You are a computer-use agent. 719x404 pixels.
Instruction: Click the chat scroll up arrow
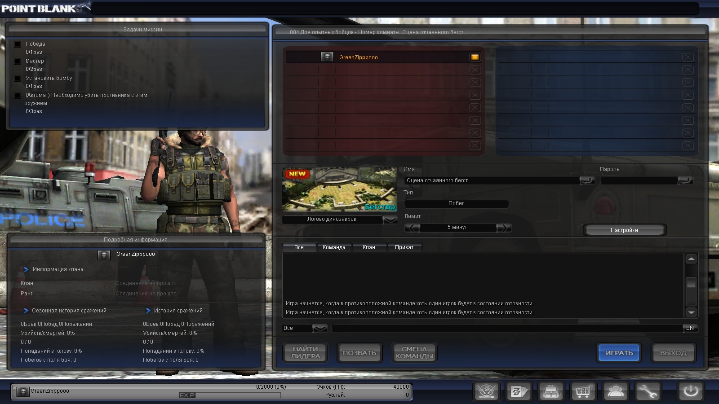tap(691, 259)
